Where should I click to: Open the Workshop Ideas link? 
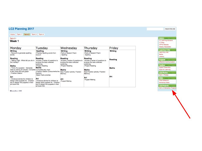(x=164, y=82)
